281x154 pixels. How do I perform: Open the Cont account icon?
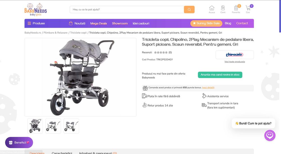tap(223, 9)
